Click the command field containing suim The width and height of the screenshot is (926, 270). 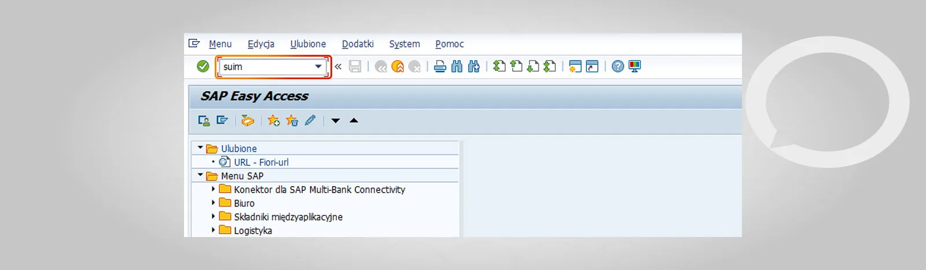pos(266,67)
